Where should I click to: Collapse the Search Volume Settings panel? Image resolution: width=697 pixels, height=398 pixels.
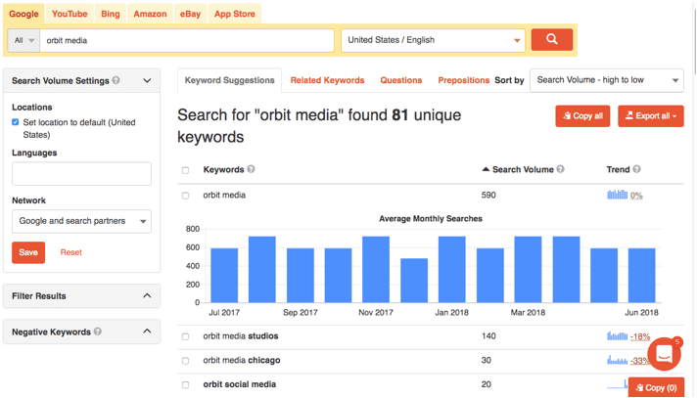147,80
